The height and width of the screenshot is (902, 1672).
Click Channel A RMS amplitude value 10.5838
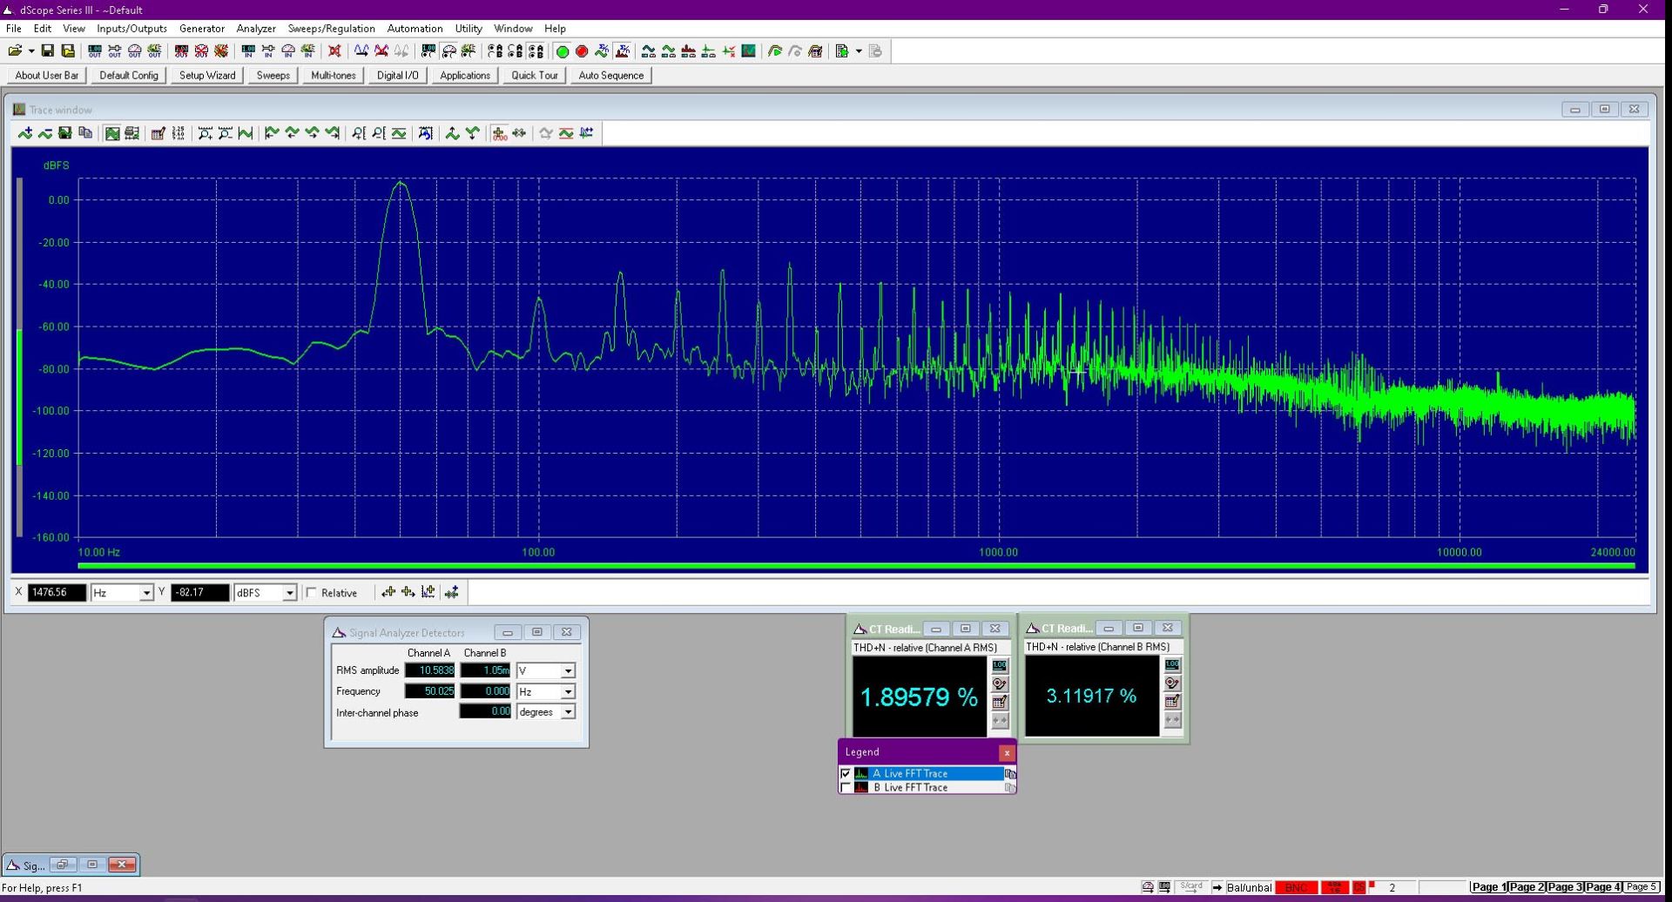[x=429, y=671]
